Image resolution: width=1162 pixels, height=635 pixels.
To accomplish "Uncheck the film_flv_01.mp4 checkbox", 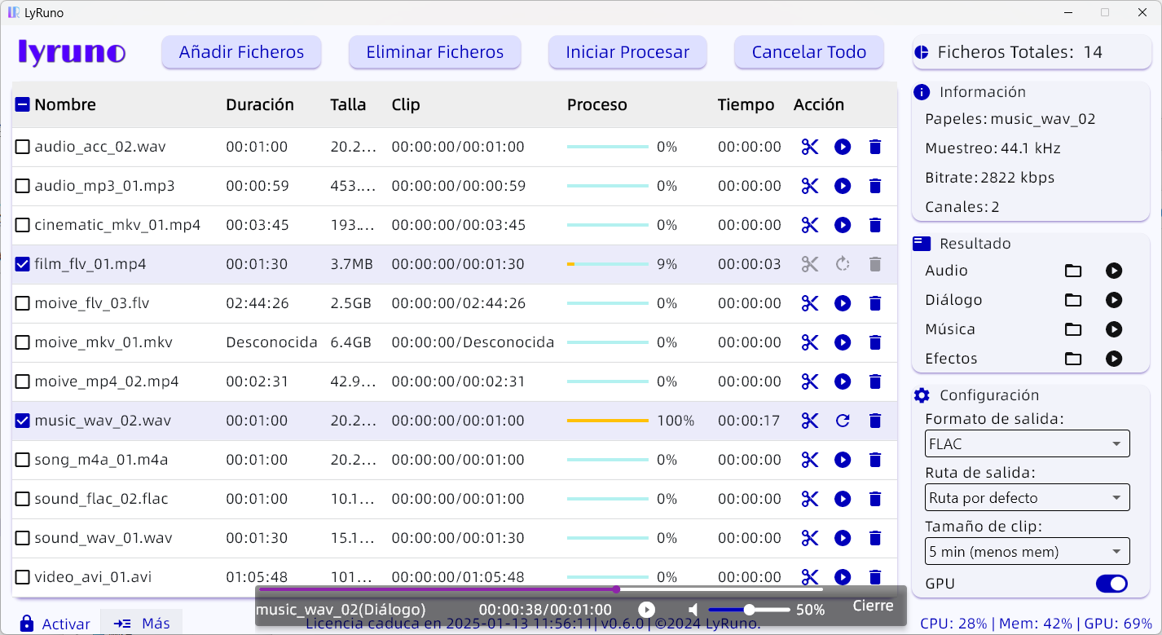I will point(22,264).
